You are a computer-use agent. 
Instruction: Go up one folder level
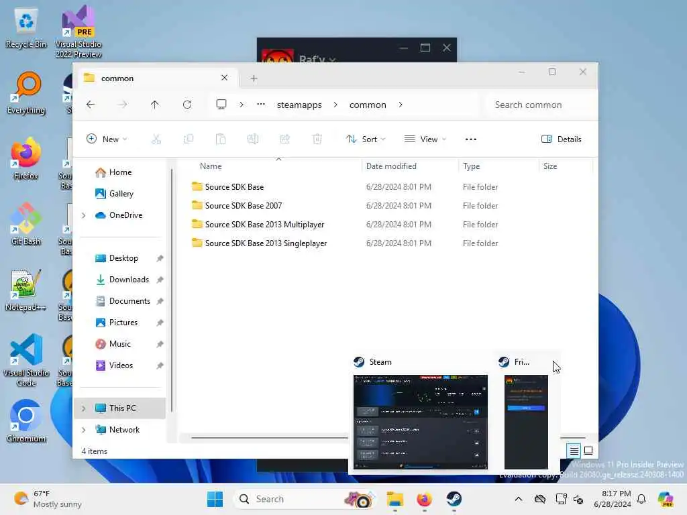coord(155,105)
